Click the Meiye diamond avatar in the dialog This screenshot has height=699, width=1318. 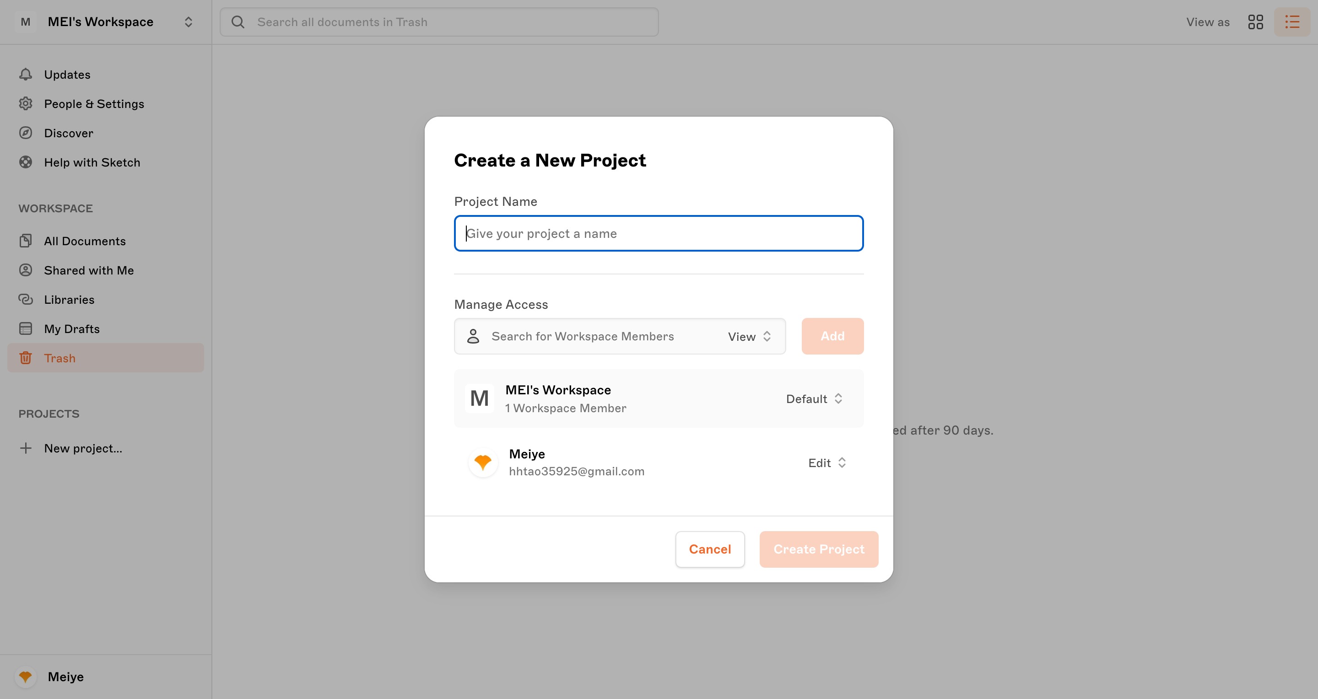[x=483, y=463]
